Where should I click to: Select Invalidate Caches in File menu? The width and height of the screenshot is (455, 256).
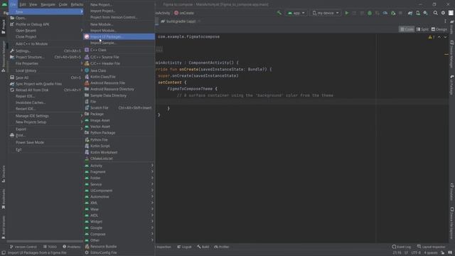[x=45, y=102]
